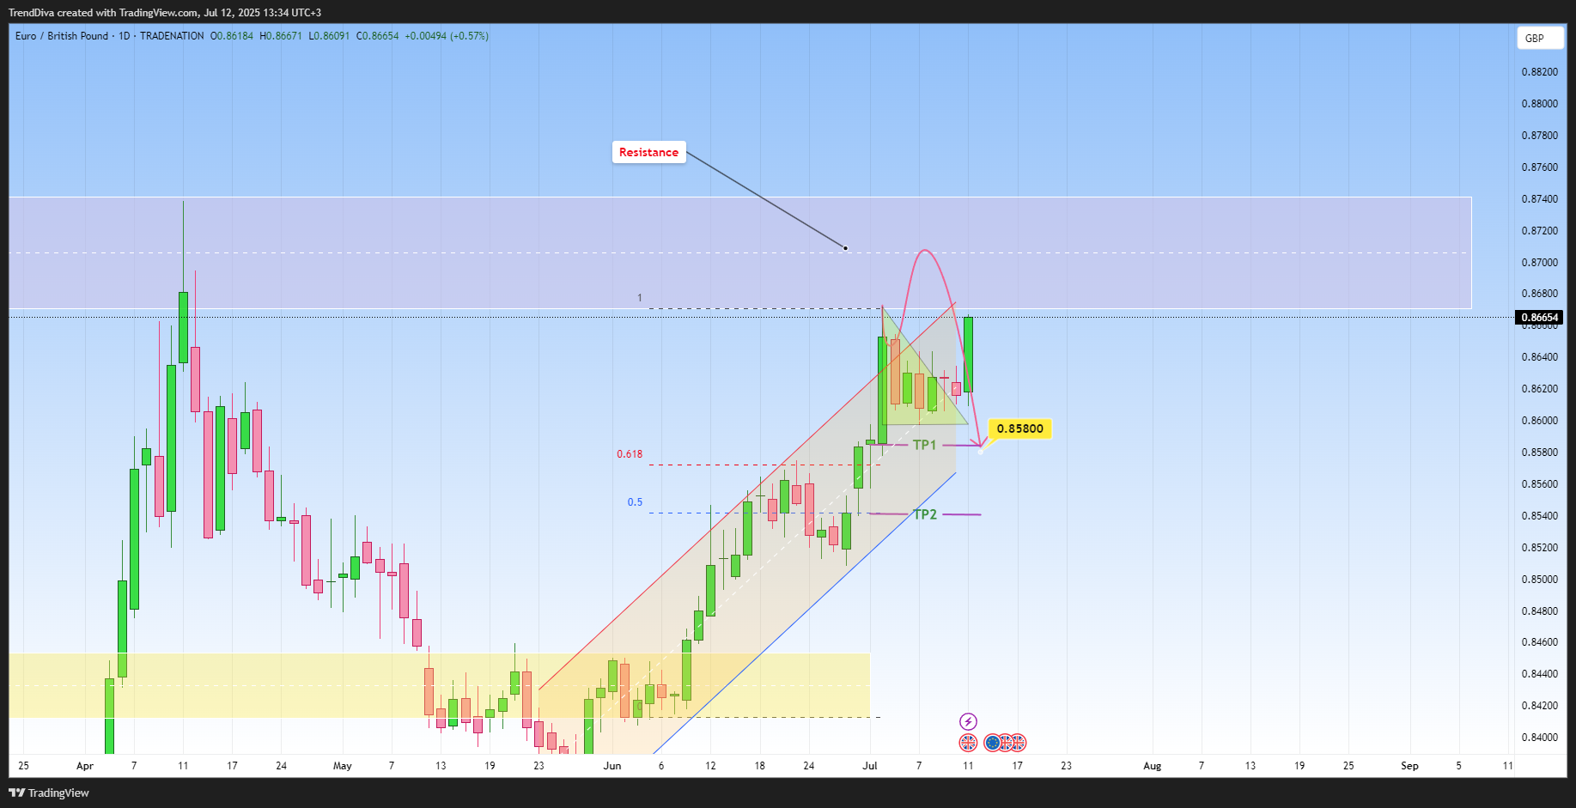This screenshot has height=808, width=1576.
Task: Select the red 0.618 Fibonacci level label
Action: (630, 454)
